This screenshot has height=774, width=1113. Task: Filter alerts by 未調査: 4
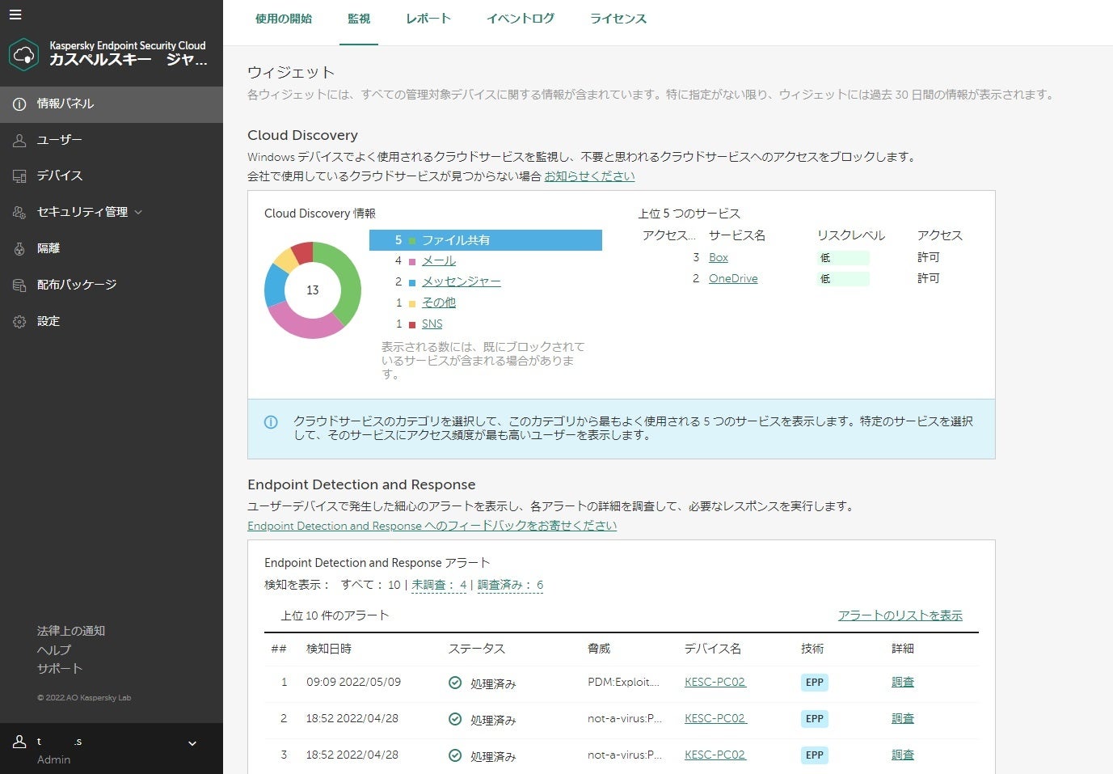[x=439, y=585]
